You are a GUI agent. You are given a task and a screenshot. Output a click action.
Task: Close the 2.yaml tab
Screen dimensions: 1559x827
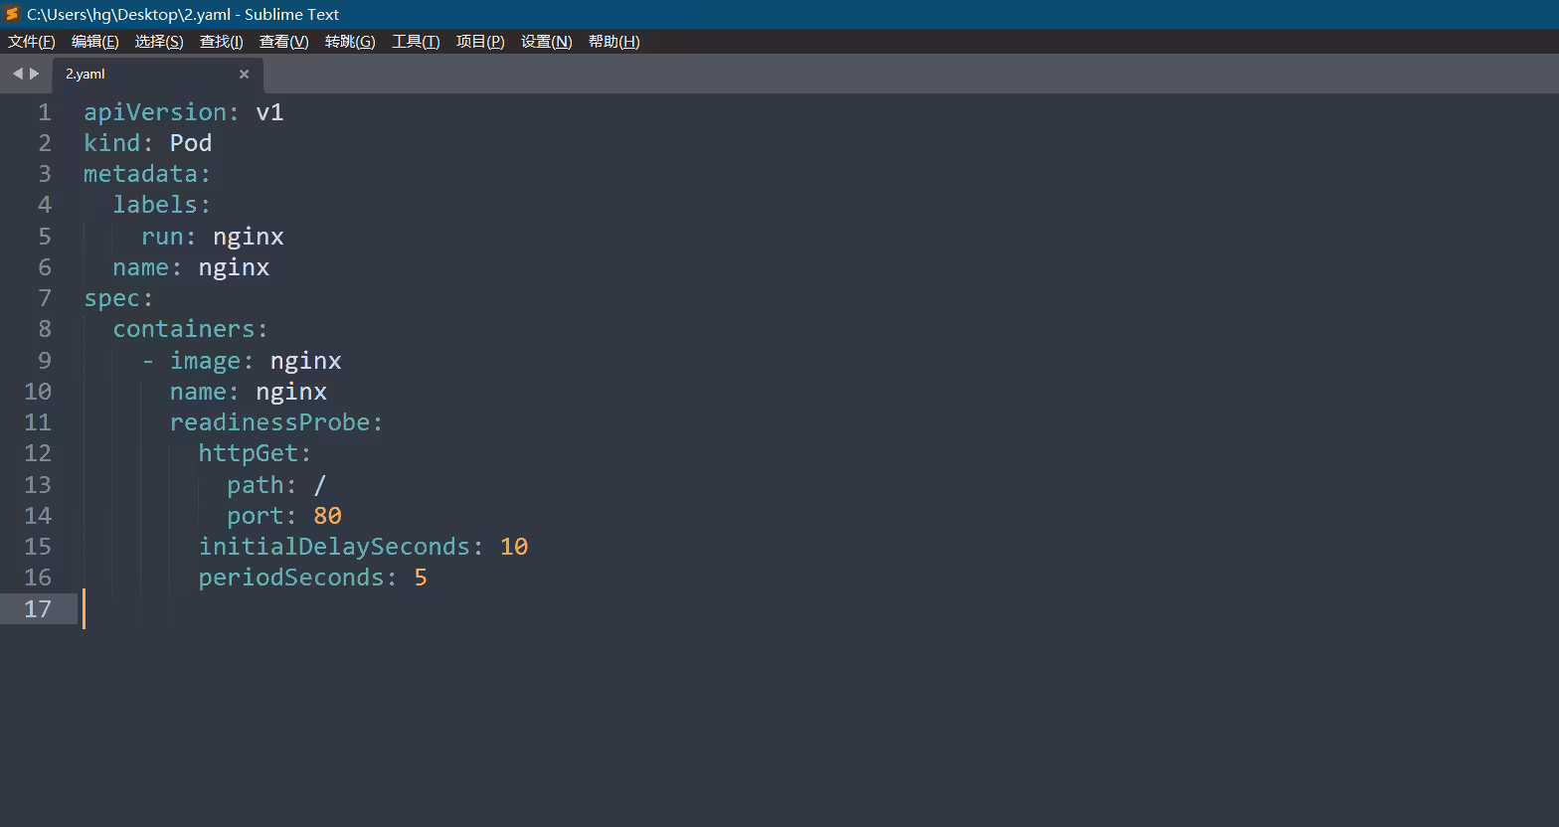(244, 75)
